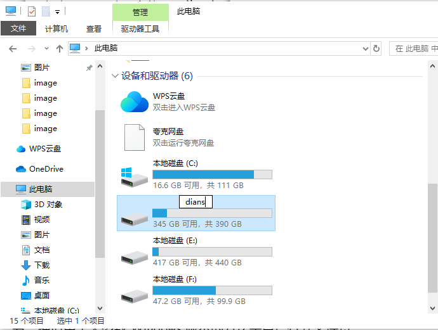Click 双击进入WPS云盘 description text
This screenshot has height=330, width=438.
coord(184,108)
